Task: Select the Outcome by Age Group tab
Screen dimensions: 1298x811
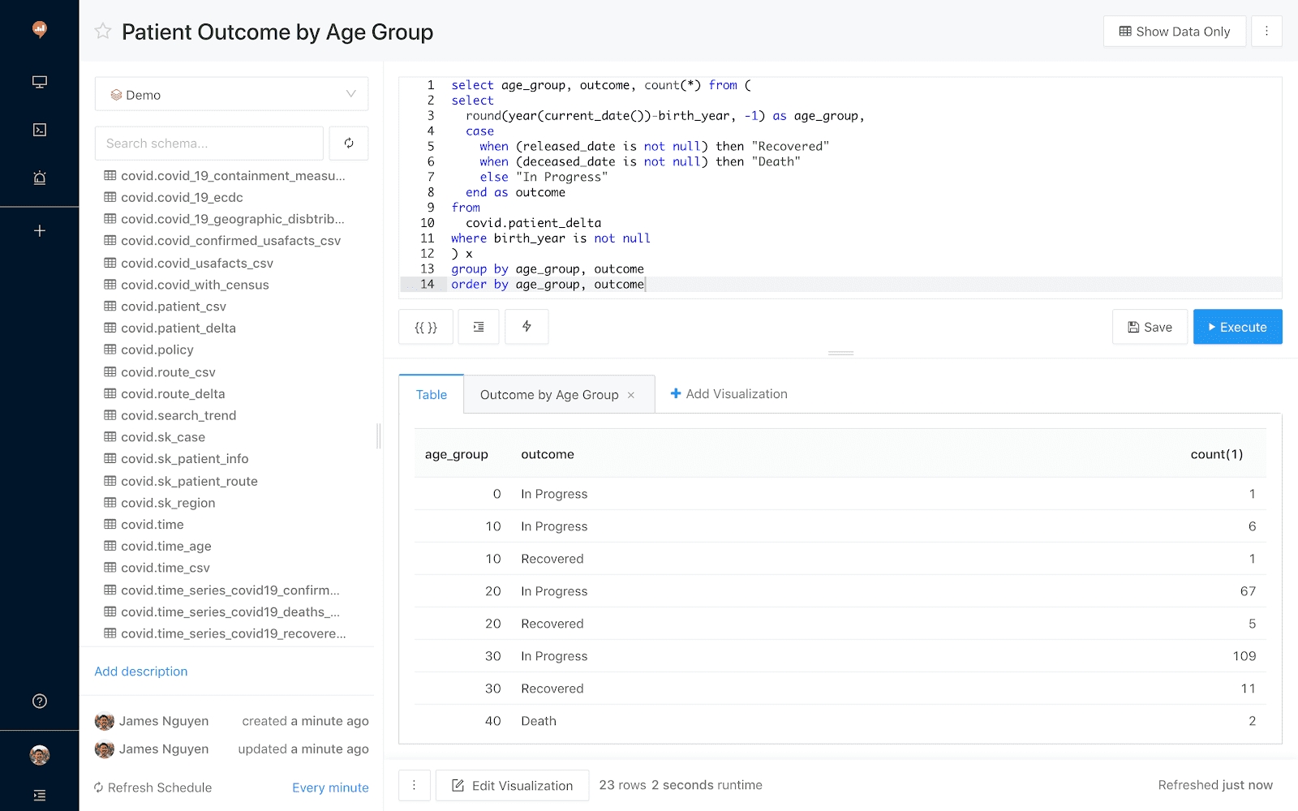Action: click(x=548, y=395)
